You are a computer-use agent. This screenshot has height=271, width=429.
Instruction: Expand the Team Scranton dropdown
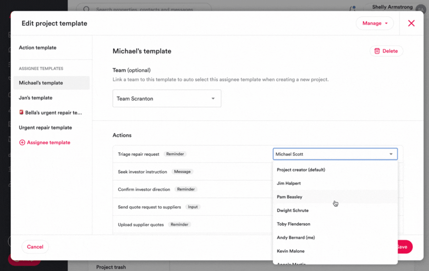(x=167, y=98)
